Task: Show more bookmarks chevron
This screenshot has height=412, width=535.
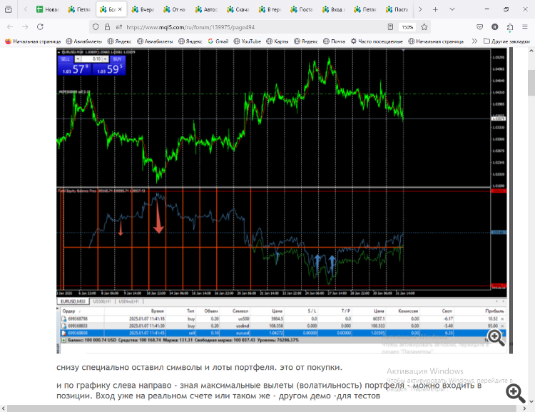Action: pos(474,41)
